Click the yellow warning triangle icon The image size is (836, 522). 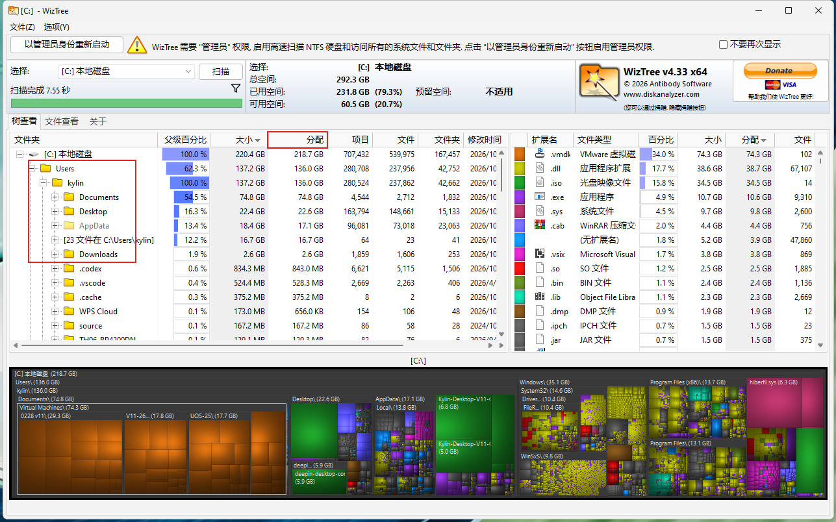point(137,45)
